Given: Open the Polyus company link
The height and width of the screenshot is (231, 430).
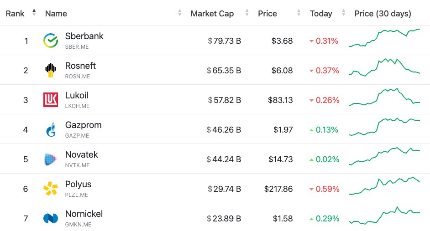Looking at the screenshot, I should [x=78, y=184].
